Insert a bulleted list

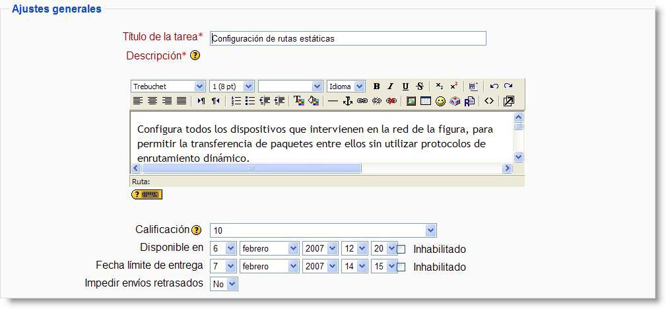(x=250, y=101)
